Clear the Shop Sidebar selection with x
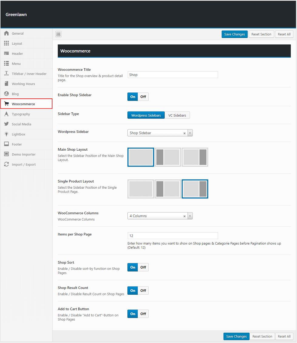 coord(184,133)
